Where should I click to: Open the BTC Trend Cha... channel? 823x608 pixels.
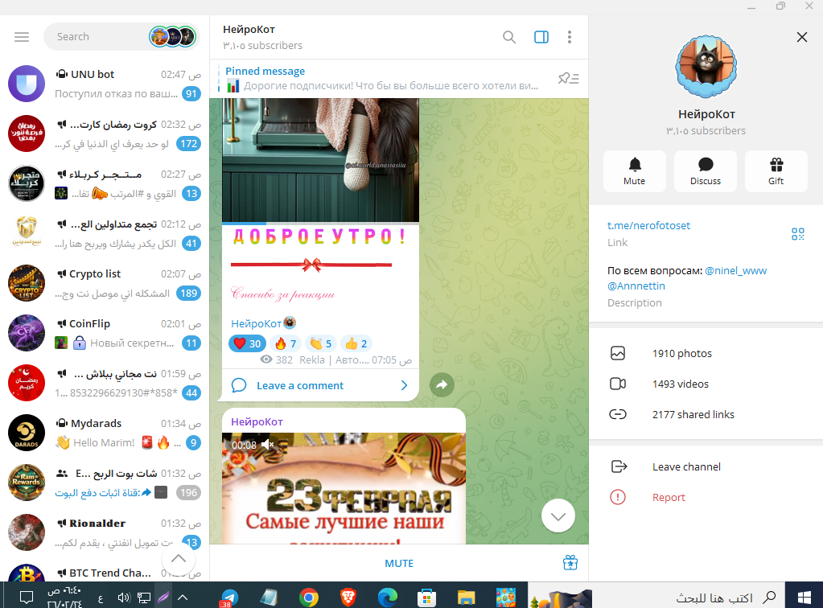point(105,570)
